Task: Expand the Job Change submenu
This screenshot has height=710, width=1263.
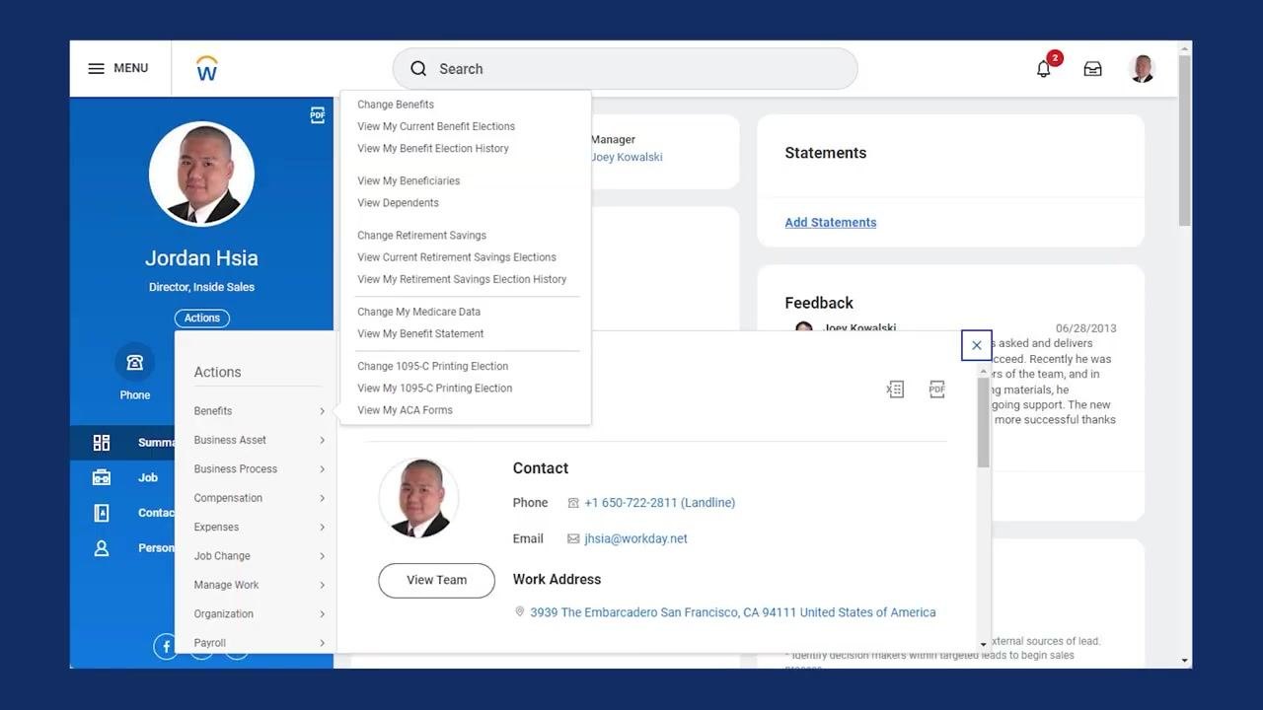Action: (x=260, y=556)
